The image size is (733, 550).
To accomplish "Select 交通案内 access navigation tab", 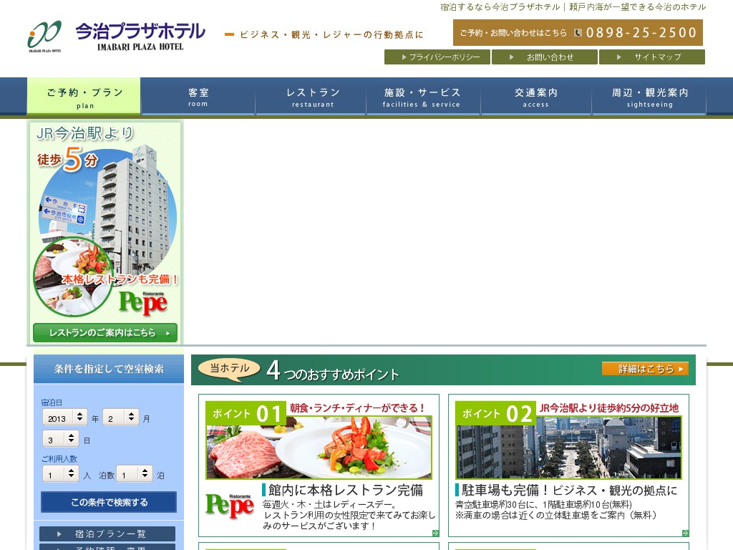I will click(x=535, y=97).
